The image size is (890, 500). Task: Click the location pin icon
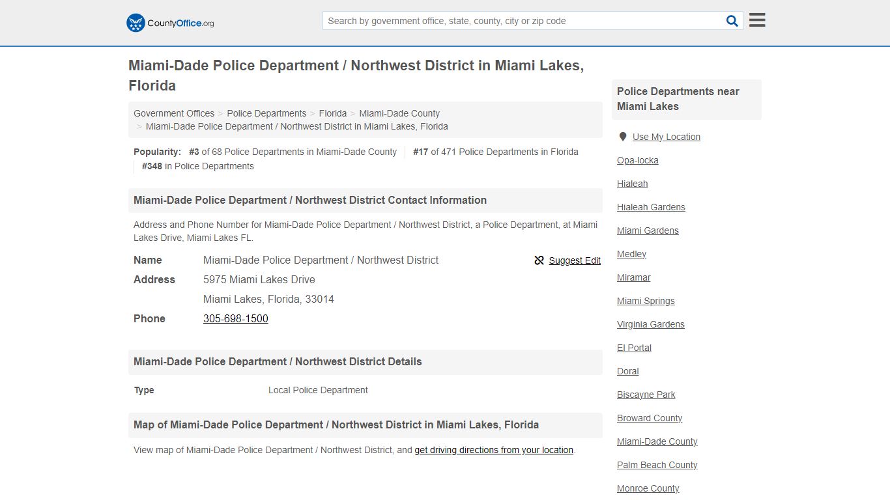[623, 137]
